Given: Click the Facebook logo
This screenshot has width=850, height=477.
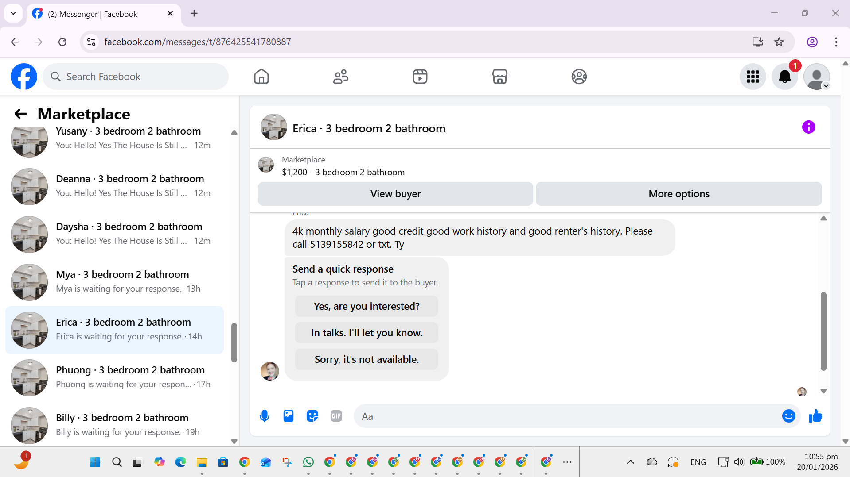Looking at the screenshot, I should click(24, 77).
